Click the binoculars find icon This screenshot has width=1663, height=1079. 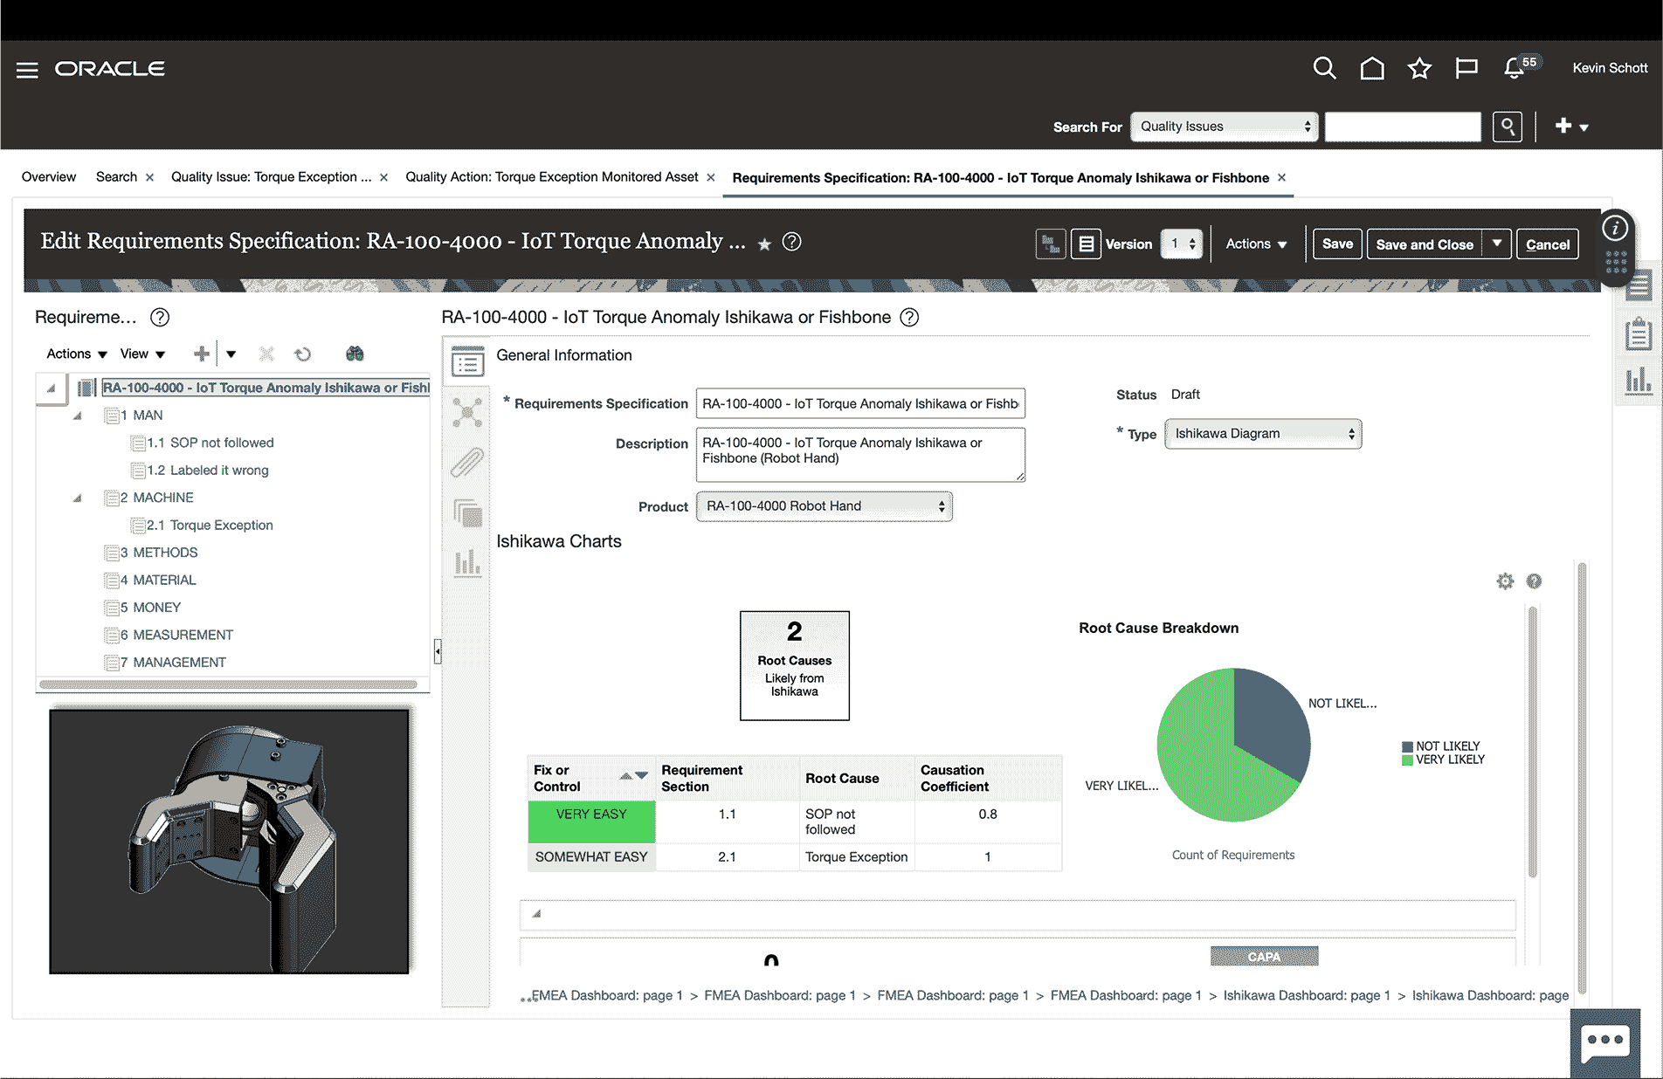click(355, 354)
